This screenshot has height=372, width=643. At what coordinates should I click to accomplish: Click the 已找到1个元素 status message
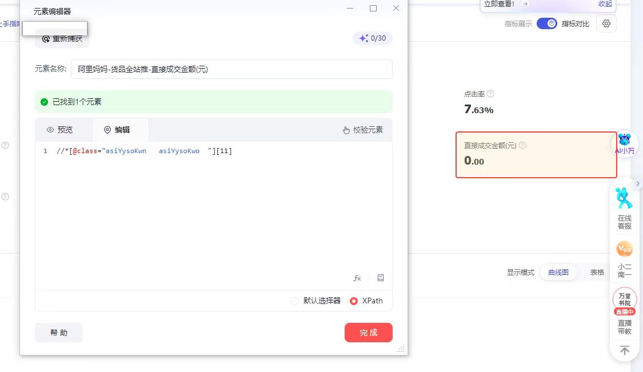(77, 102)
